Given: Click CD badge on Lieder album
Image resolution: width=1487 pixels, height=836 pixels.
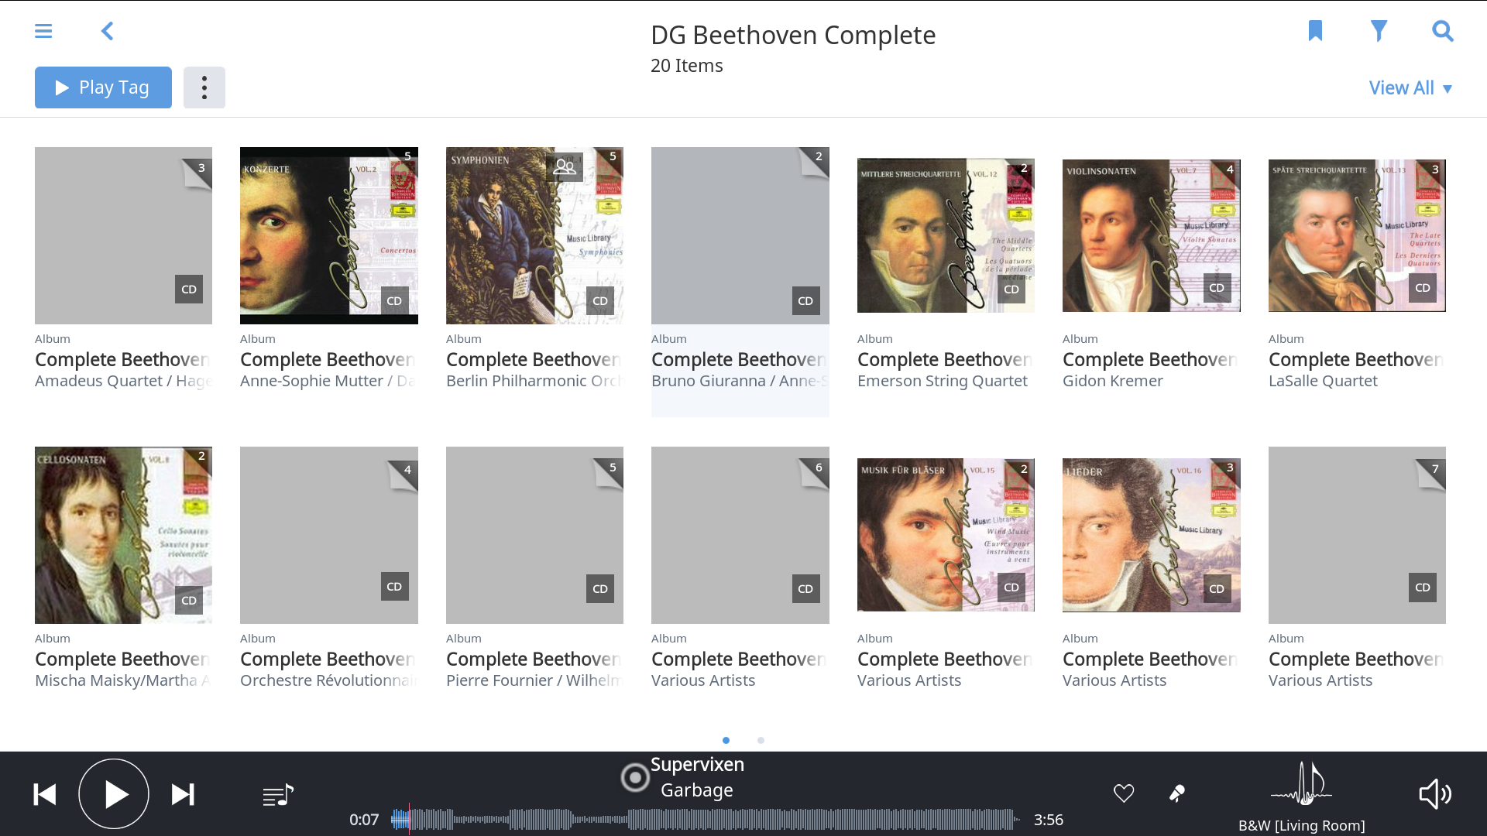Looking at the screenshot, I should click(1217, 588).
